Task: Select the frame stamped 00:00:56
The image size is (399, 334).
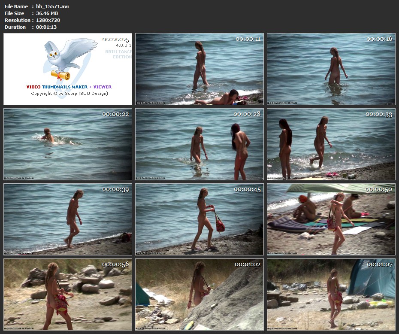Action: click(x=68, y=295)
